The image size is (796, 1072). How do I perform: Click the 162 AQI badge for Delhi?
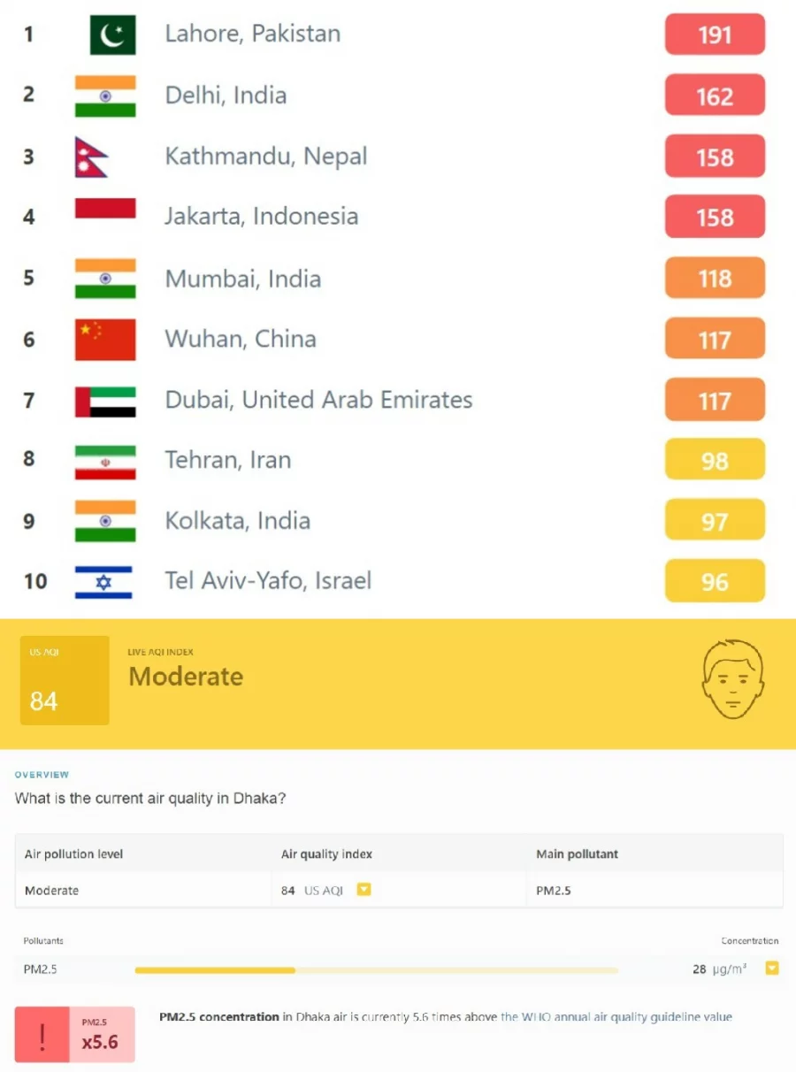[715, 96]
